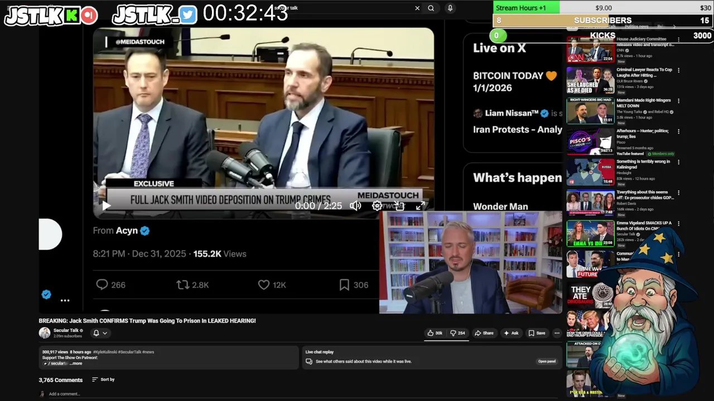Open menu for Ex-prosecutor chides GOP video
This screenshot has height=401, width=714.
click(678, 193)
